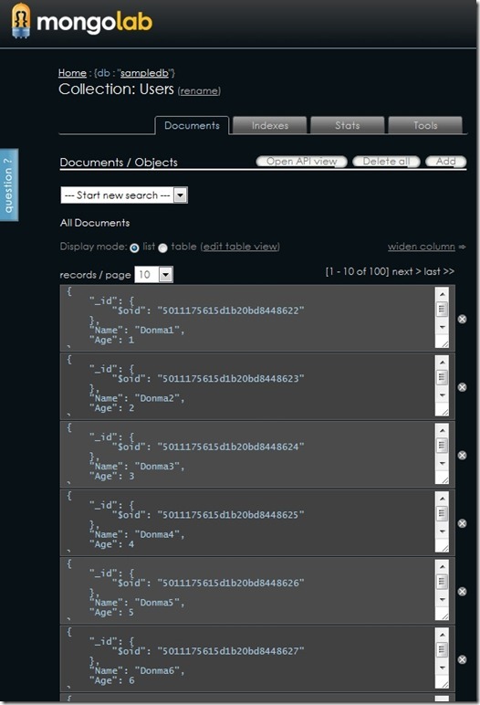Viewport: 480px width, 705px height.
Task: Click resize grip of Donma1 document box
Action: (x=444, y=344)
